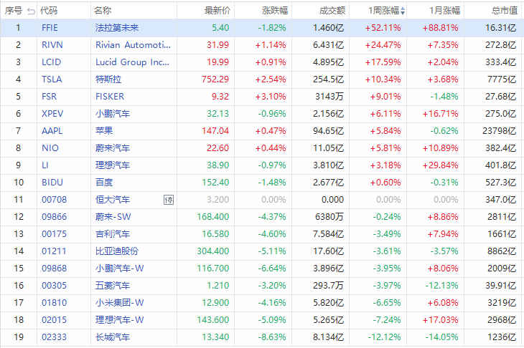This screenshot has height=348, width=524.
Task: Sort the list by 最新价 column
Action: [217, 11]
